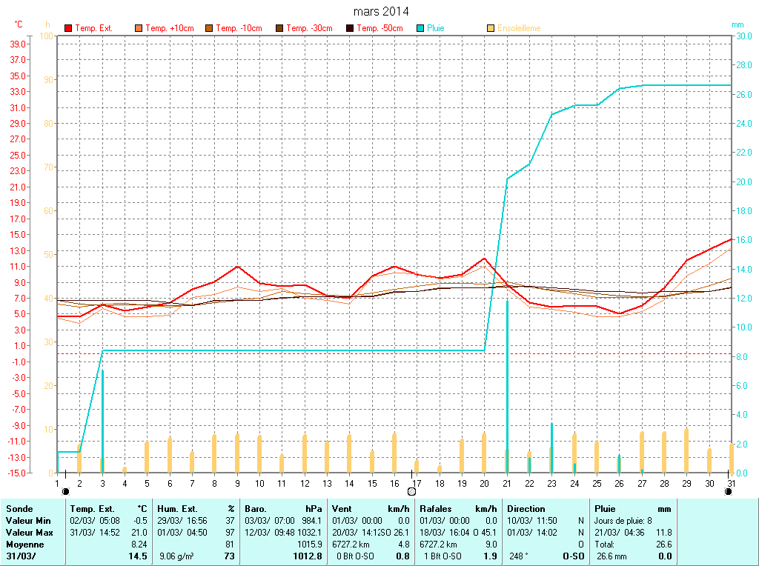Click the new moon icon under day 31
The height and width of the screenshot is (566, 759).
click(x=728, y=491)
